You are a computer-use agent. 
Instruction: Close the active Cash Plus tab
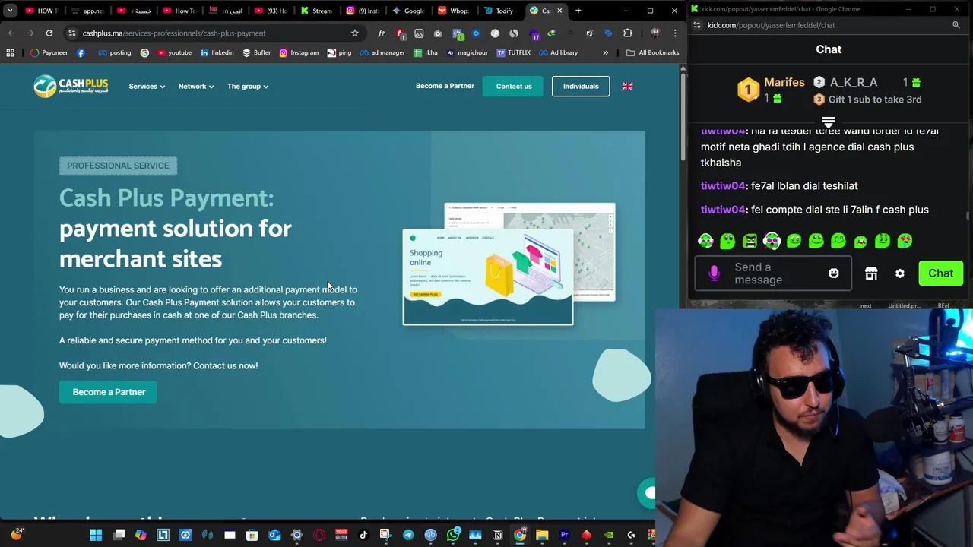pos(560,11)
